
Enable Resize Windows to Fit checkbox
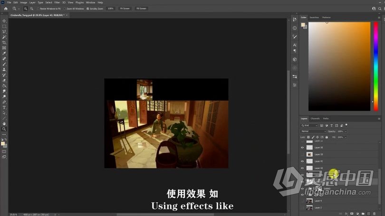click(x=38, y=9)
